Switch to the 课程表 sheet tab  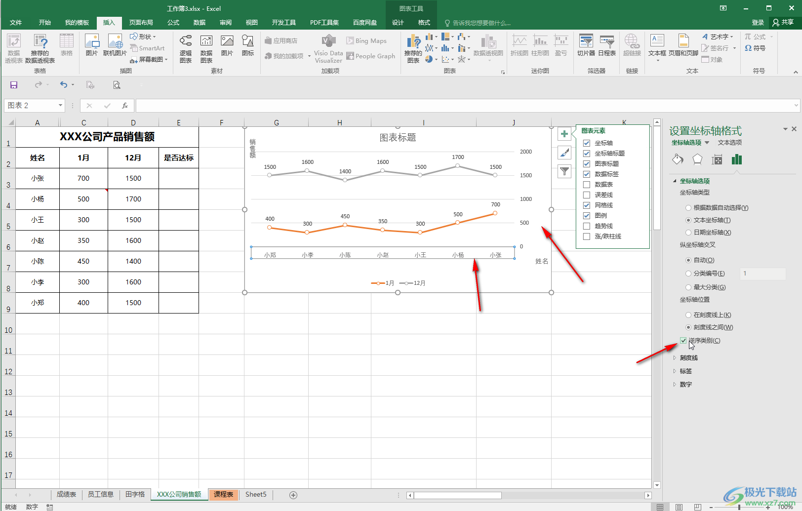tap(223, 495)
